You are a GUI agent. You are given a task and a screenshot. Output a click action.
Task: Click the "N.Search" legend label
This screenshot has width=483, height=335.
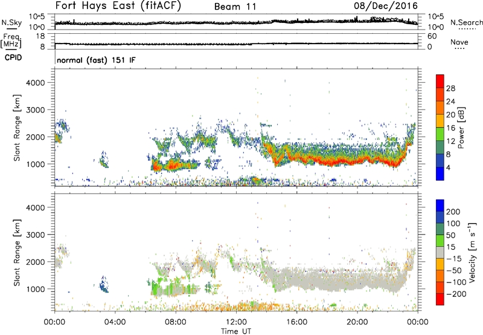(x=466, y=22)
